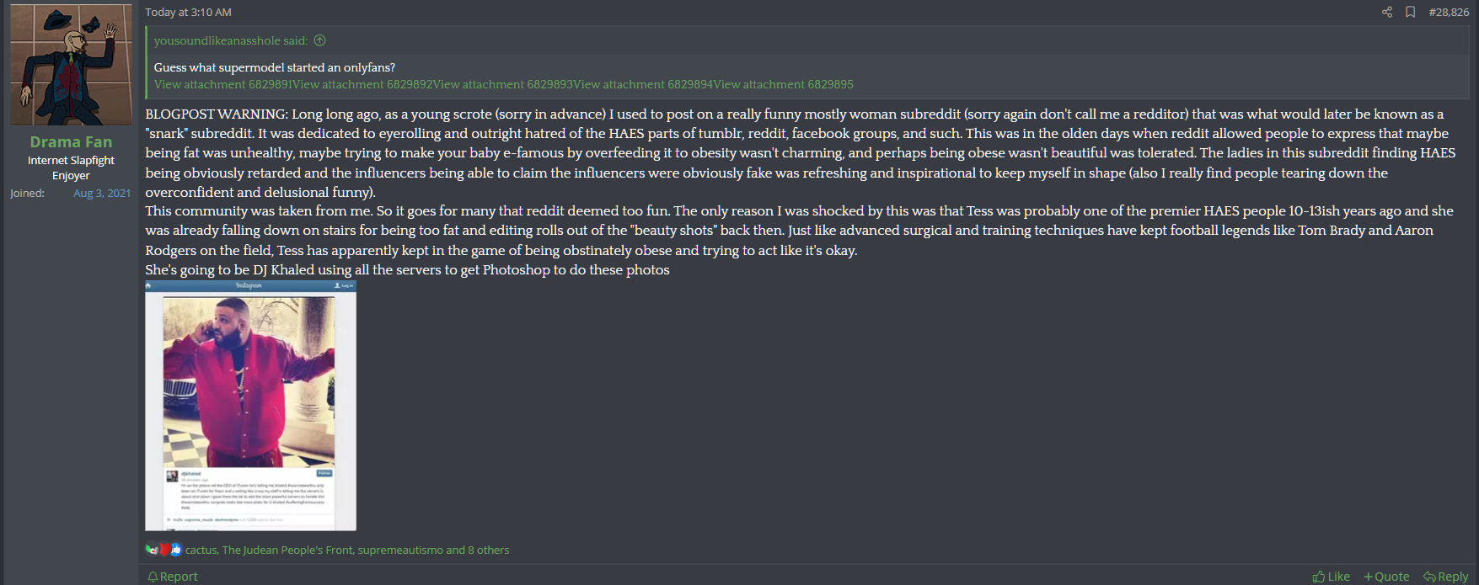Click the share post icon

click(1387, 12)
